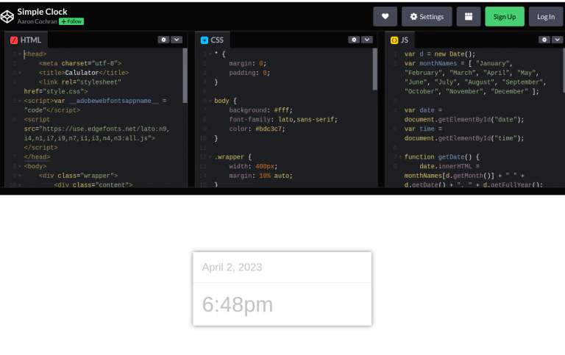
Task: Click the red HTML slash icon
Action: coord(14,40)
